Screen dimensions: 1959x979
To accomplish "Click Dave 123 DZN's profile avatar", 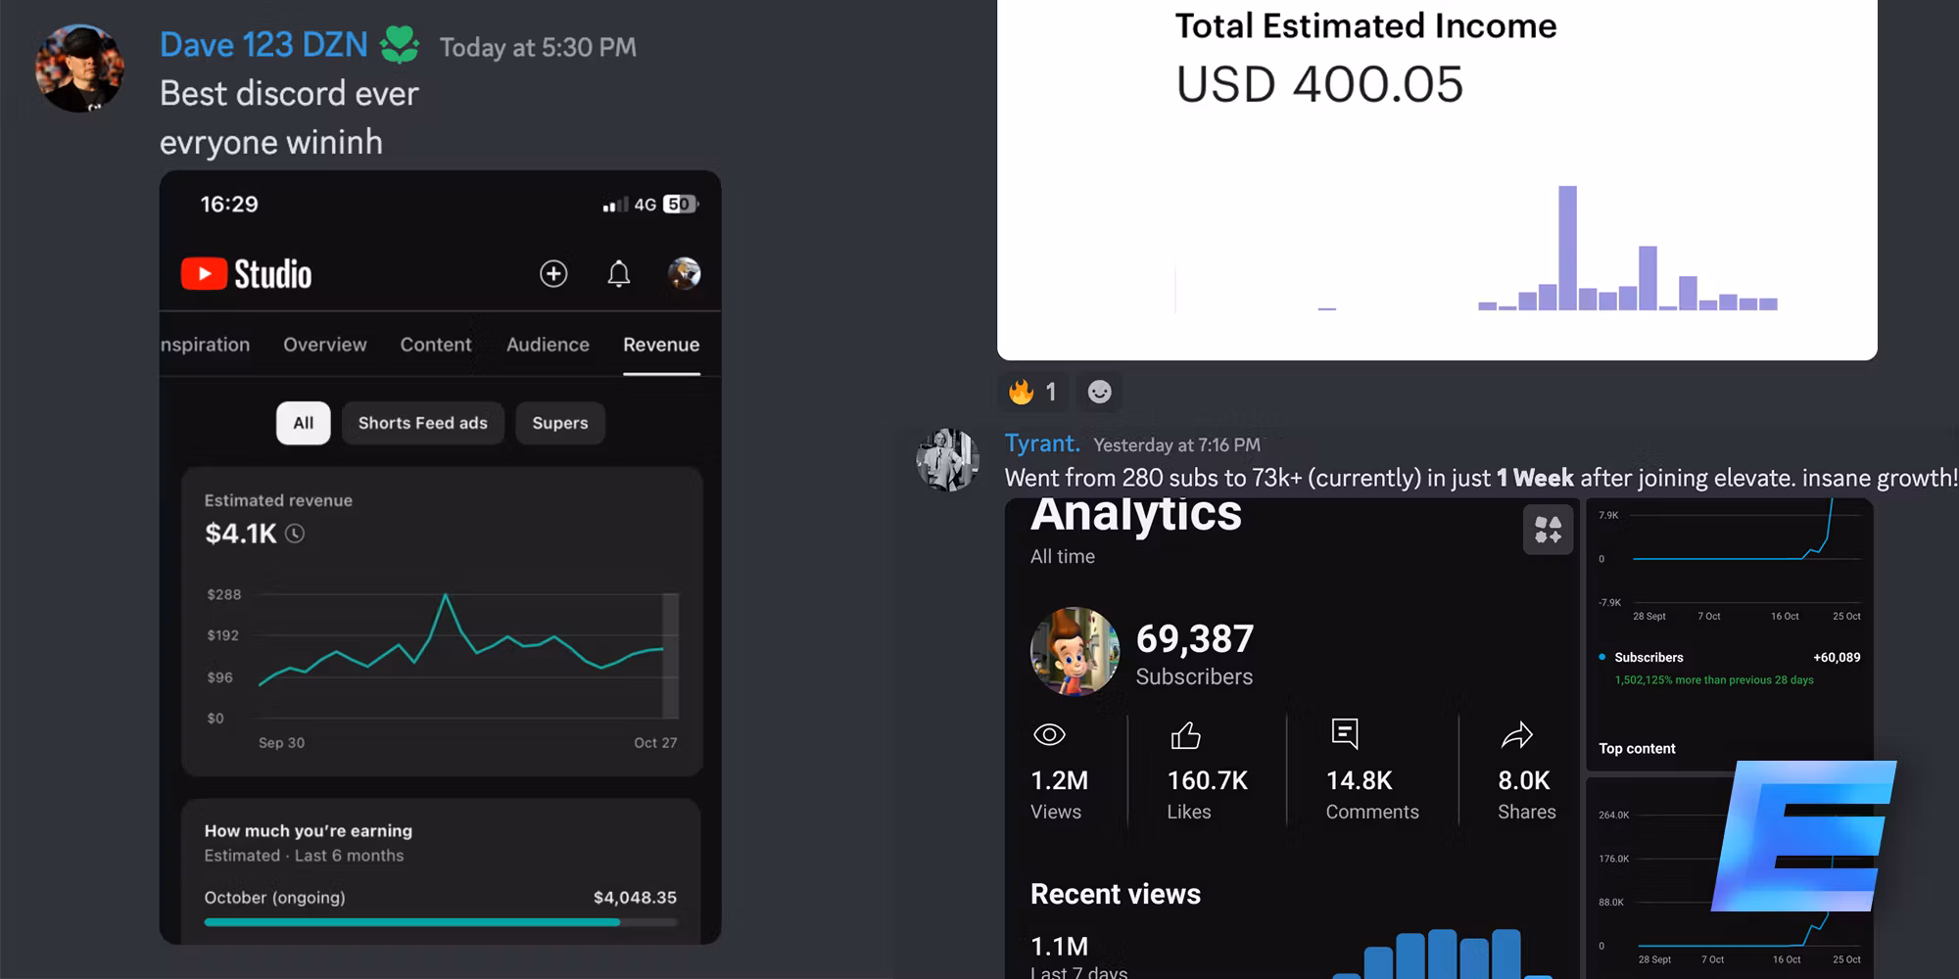I will 79,69.
